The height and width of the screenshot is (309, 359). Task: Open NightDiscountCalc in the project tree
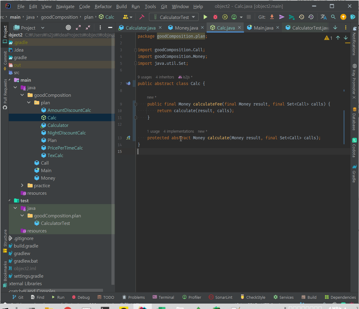pos(67,133)
